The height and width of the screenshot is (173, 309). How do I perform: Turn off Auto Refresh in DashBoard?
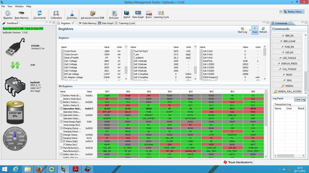coord(23,29)
